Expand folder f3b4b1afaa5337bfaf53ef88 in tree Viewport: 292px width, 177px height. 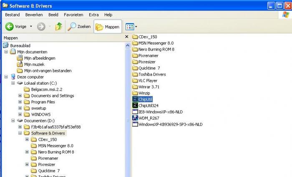(20, 127)
